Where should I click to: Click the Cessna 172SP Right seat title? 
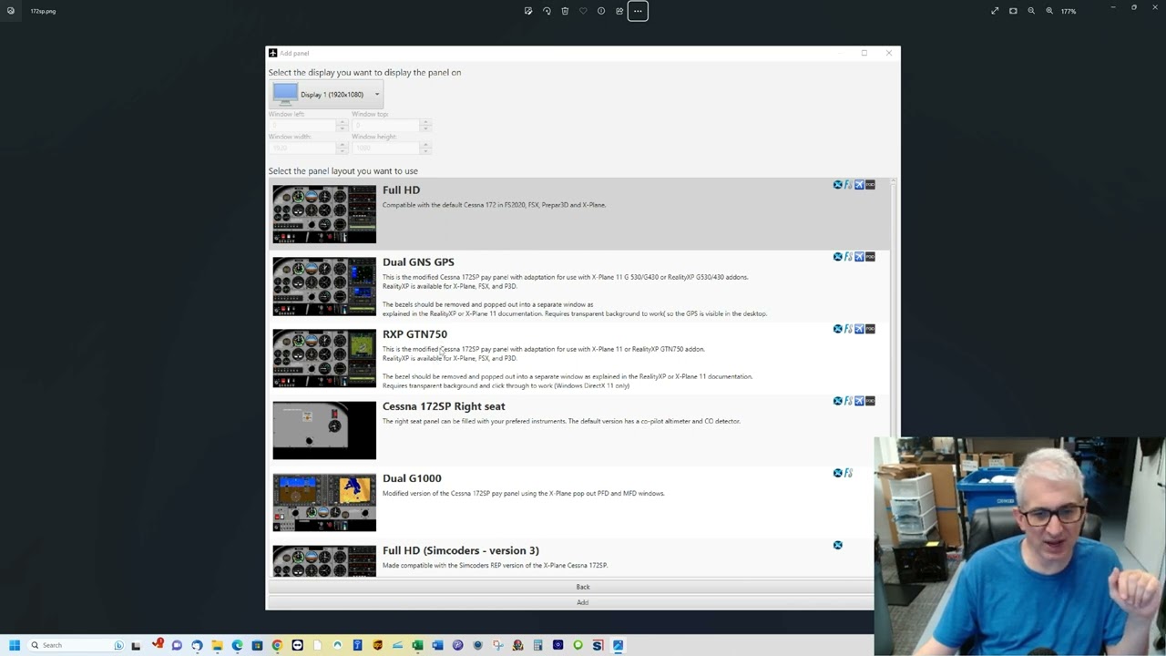[x=444, y=406]
